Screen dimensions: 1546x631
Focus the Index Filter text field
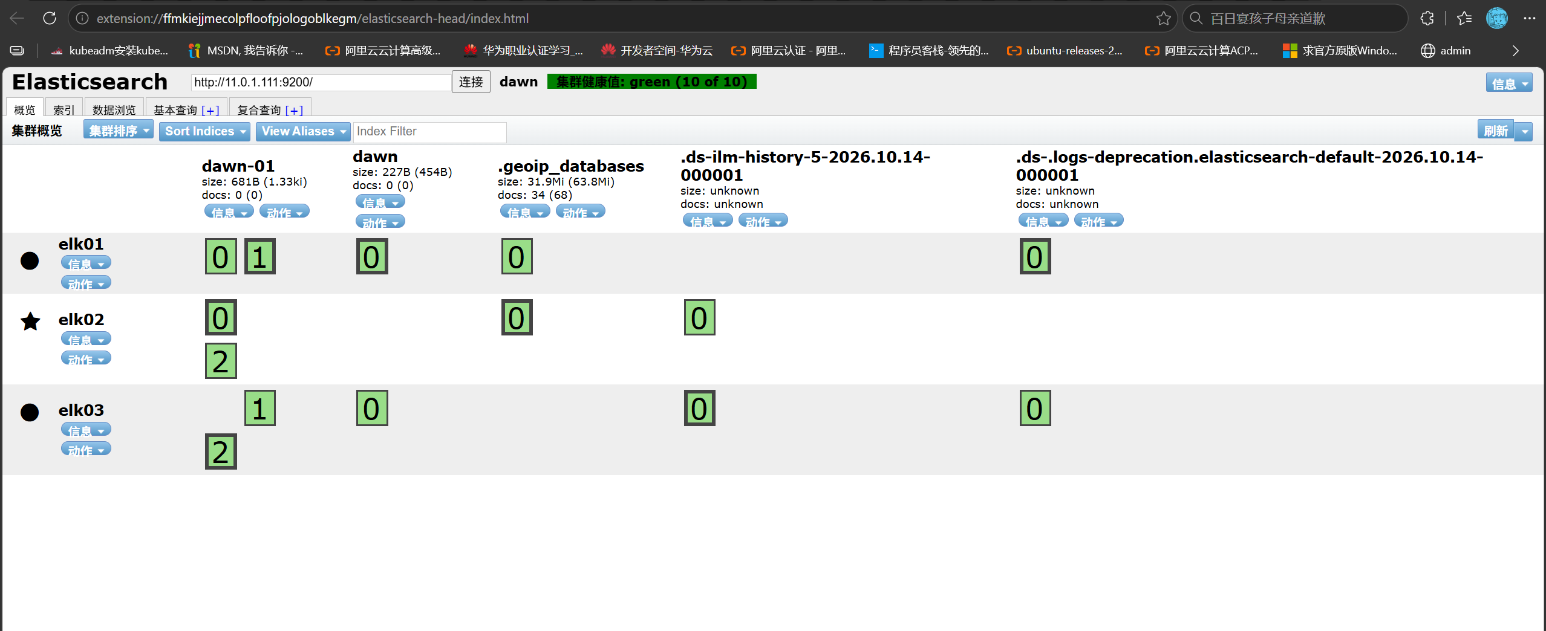[429, 132]
